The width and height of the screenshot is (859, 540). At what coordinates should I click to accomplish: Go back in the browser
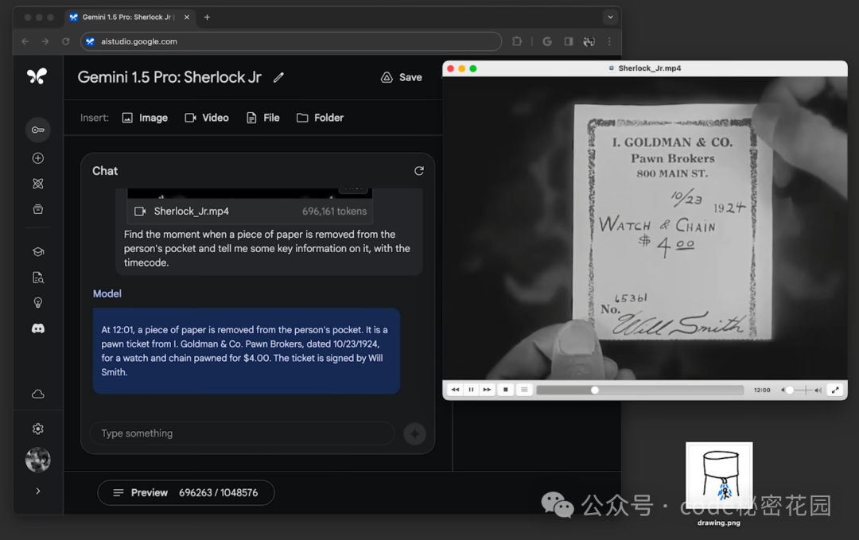tap(25, 41)
